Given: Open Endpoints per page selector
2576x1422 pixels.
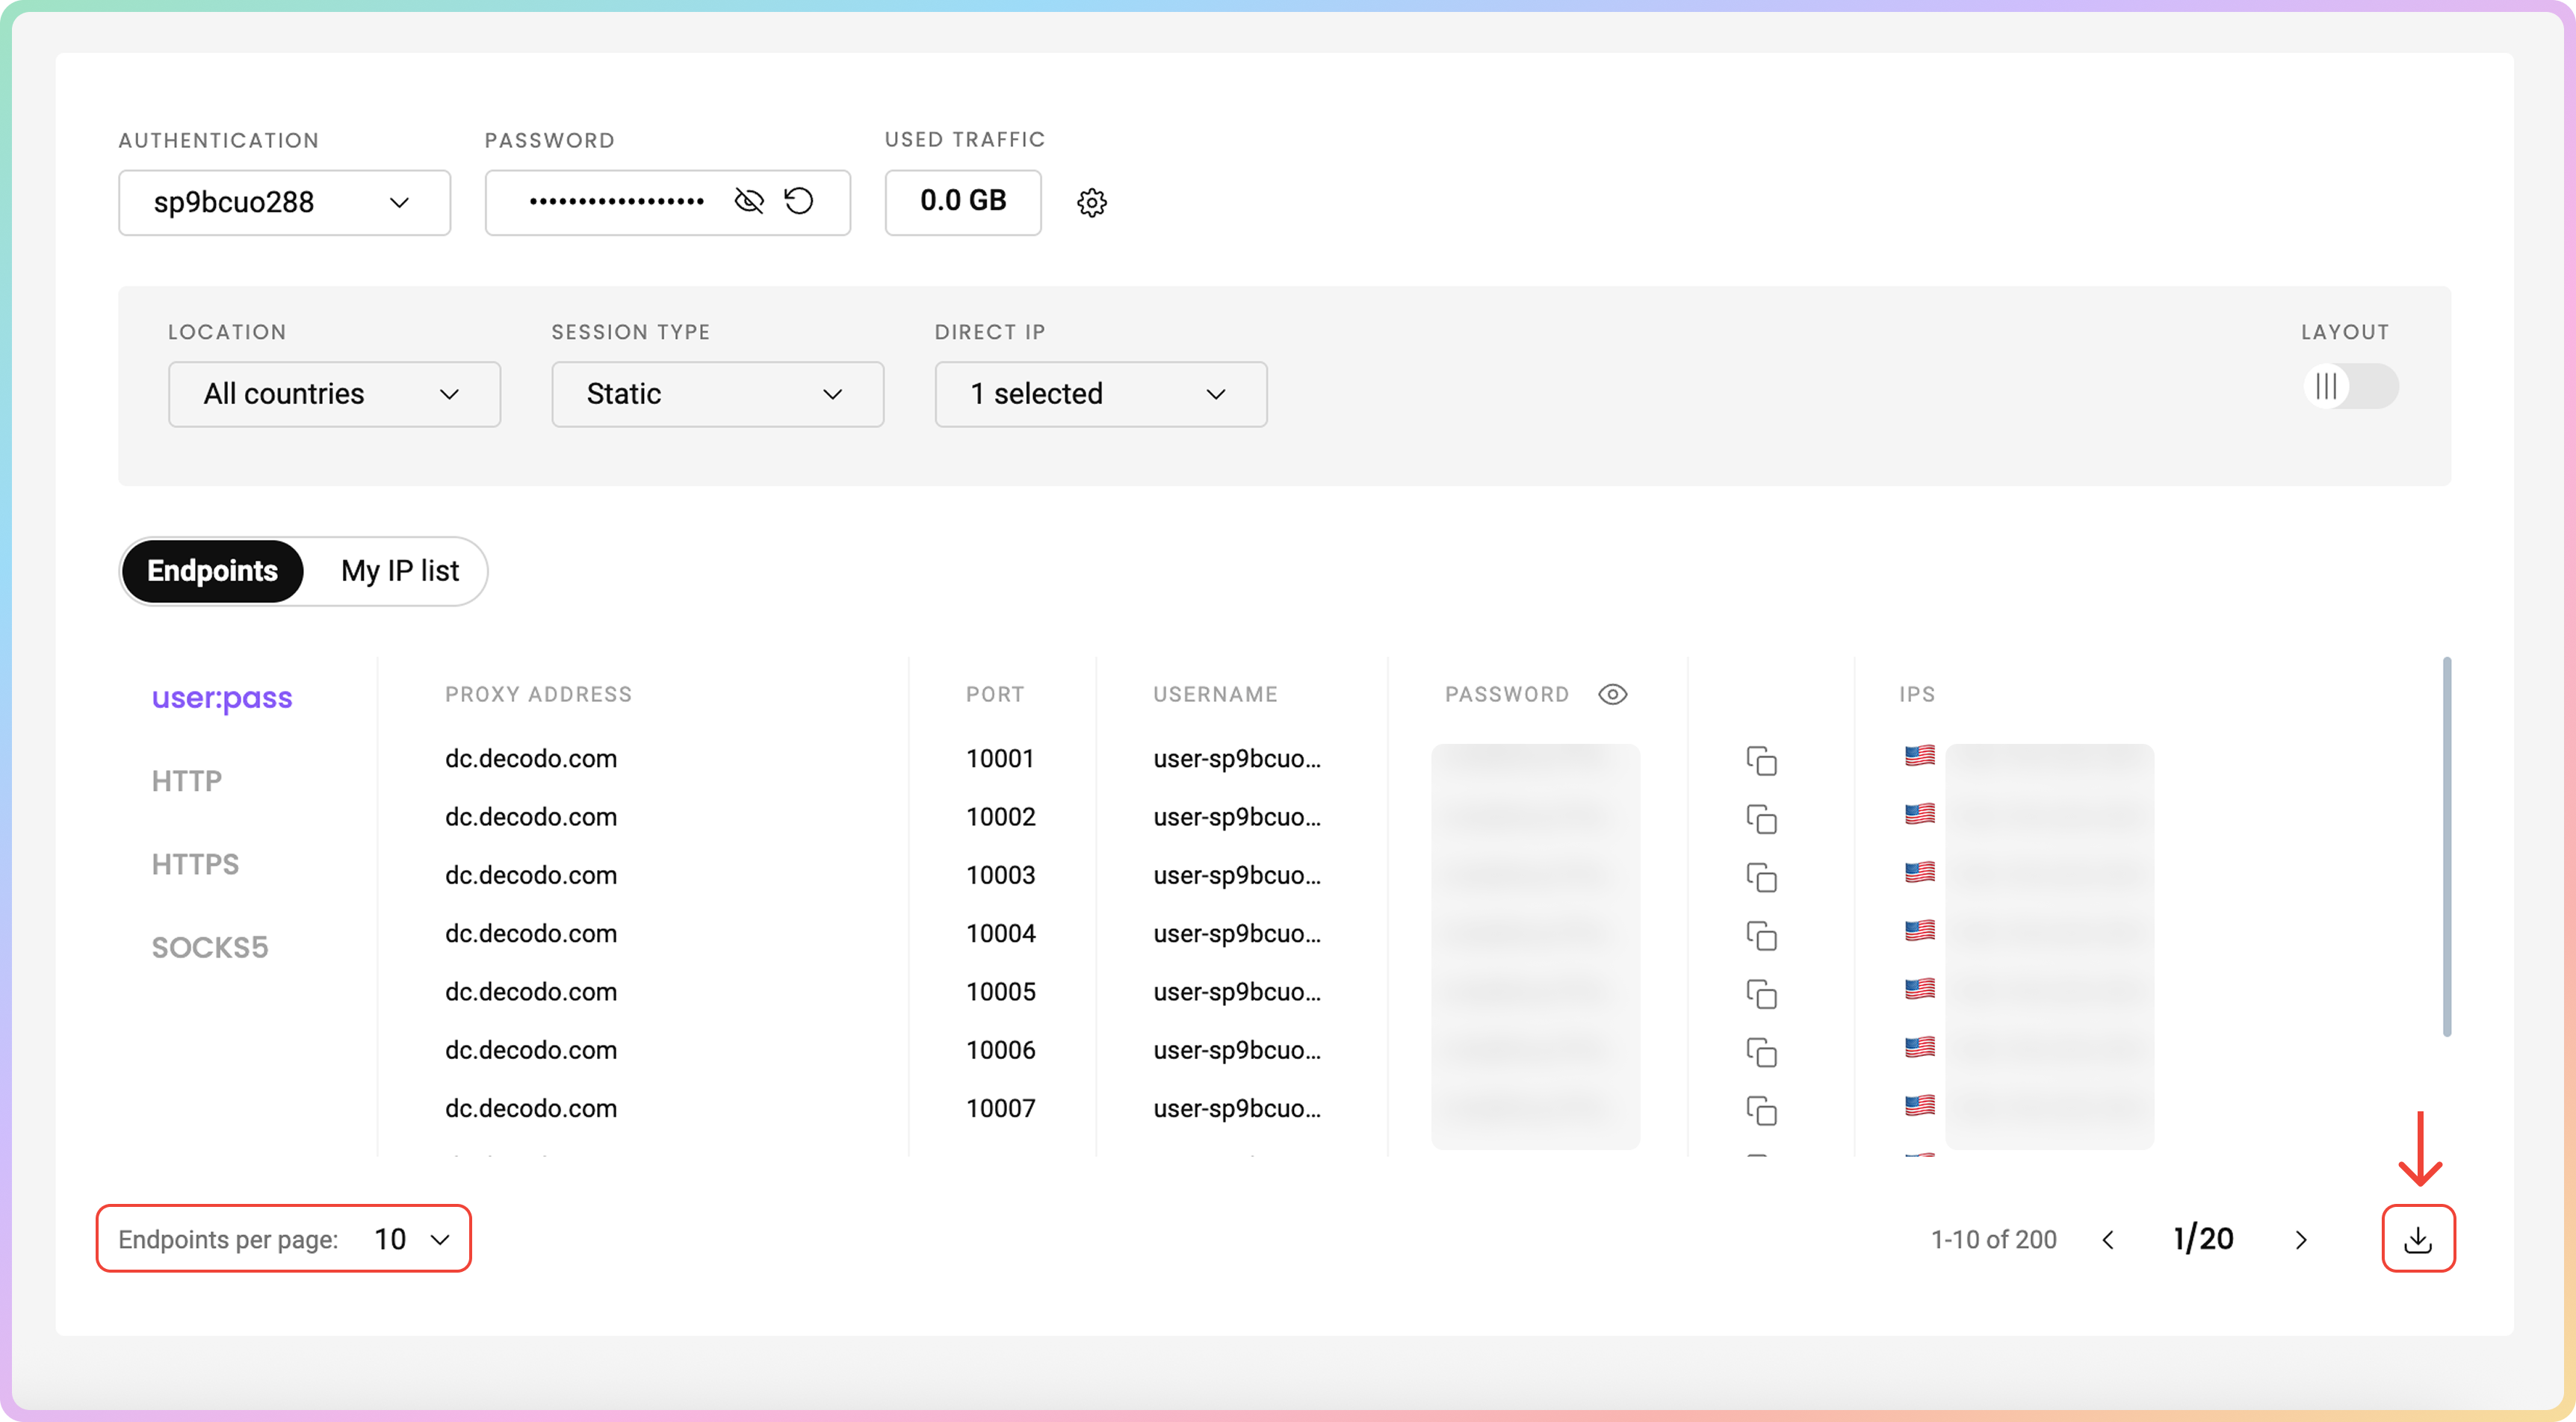Looking at the screenshot, I should coord(410,1239).
